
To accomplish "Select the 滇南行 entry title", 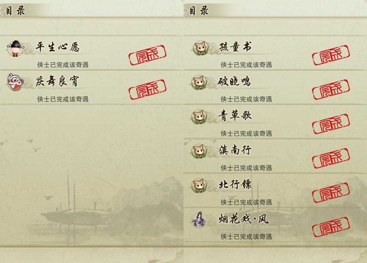I will coord(235,150).
